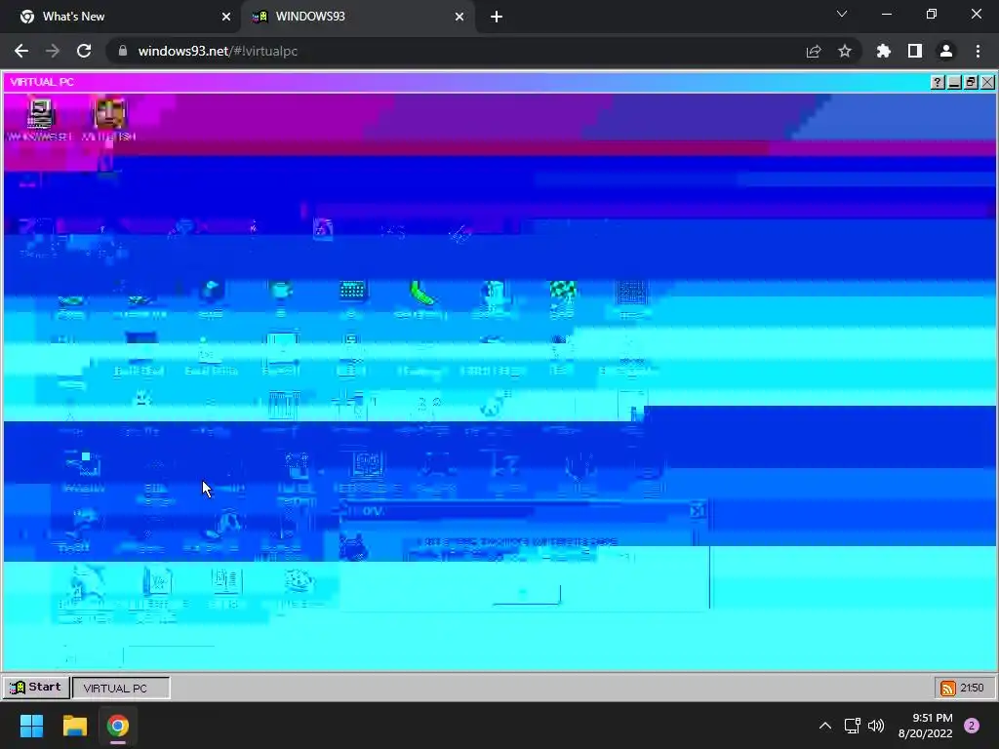The width and height of the screenshot is (999, 749).
Task: Toggle the Chrome side panel
Action: [915, 51]
